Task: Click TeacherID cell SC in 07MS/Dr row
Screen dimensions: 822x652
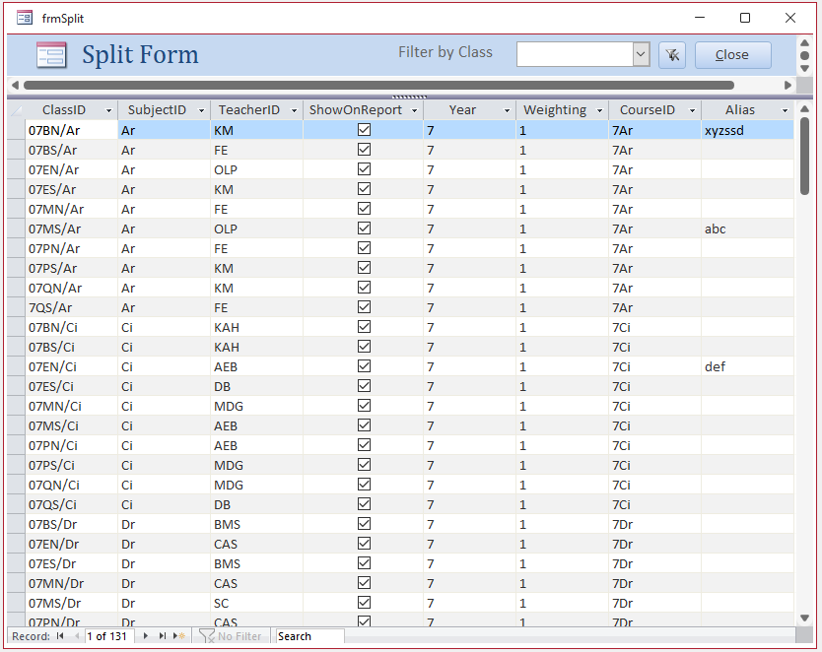Action: pos(257,603)
